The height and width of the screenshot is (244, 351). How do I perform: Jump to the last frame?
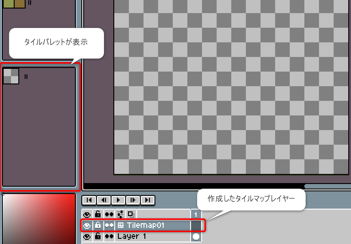coord(148,200)
